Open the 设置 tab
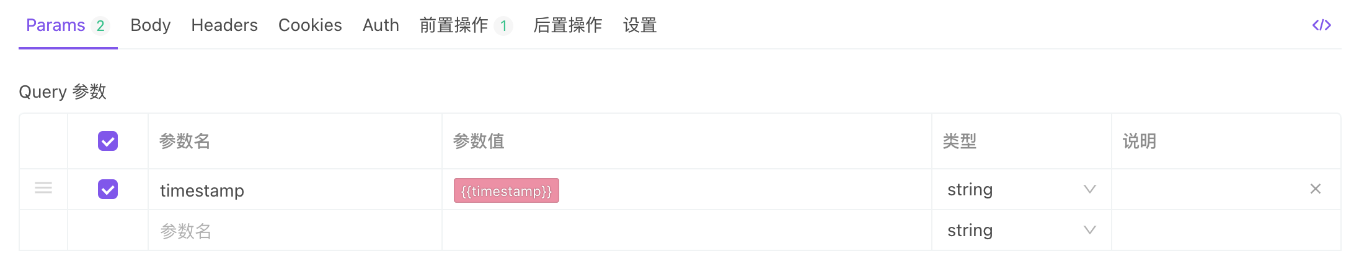 click(x=640, y=25)
